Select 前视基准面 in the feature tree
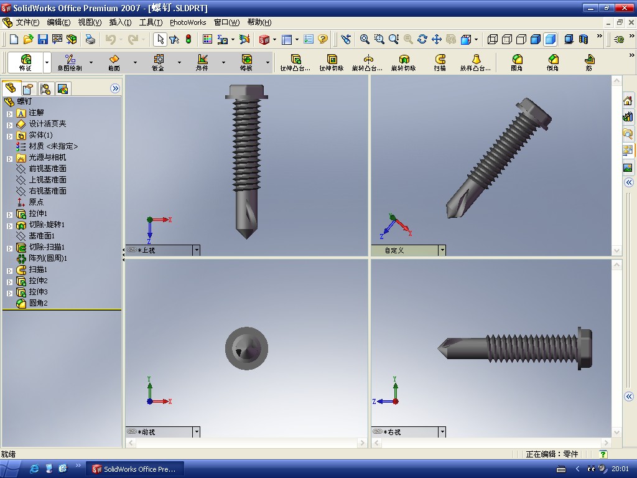Screen dimensions: 637x478 (x=47, y=168)
